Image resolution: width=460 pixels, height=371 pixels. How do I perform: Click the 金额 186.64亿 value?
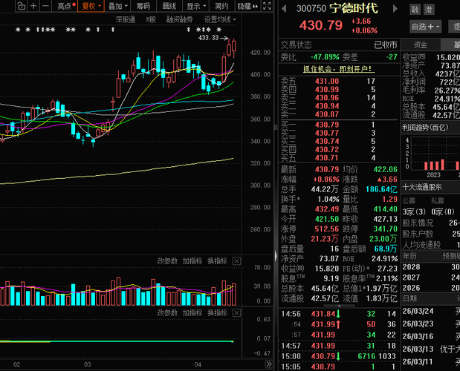click(381, 189)
